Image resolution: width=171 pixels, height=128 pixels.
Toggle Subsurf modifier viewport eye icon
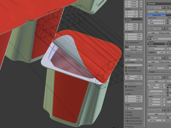tap(166, 8)
